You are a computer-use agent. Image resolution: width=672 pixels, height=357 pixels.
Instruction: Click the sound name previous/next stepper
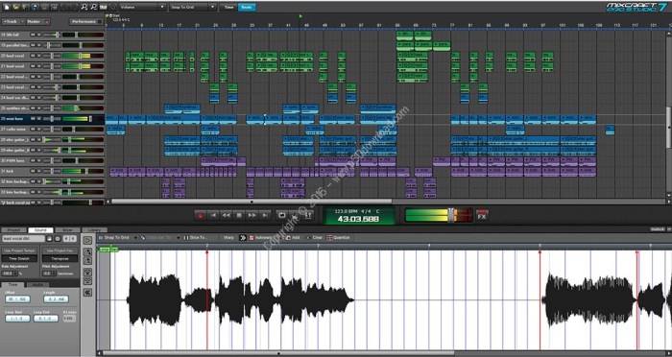(70, 238)
